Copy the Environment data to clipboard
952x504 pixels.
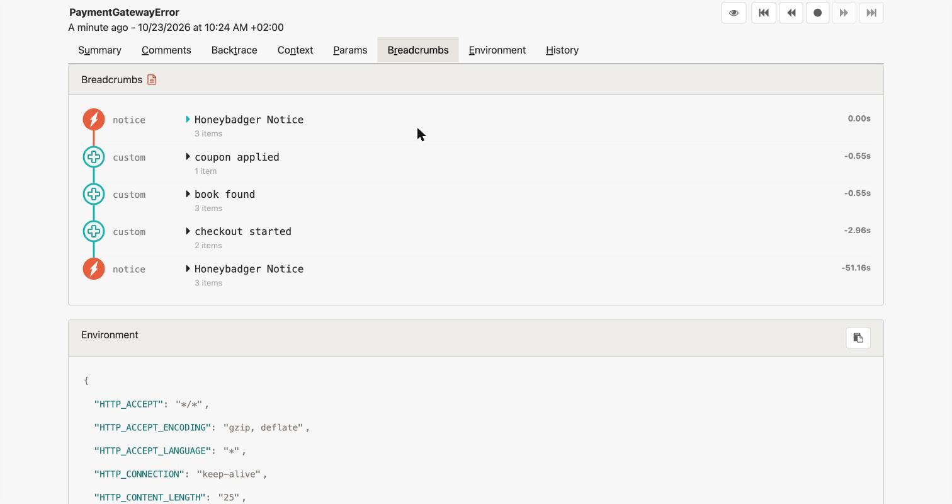pos(858,338)
